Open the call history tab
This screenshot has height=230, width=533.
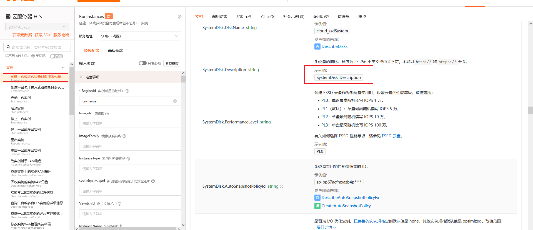(x=321, y=17)
